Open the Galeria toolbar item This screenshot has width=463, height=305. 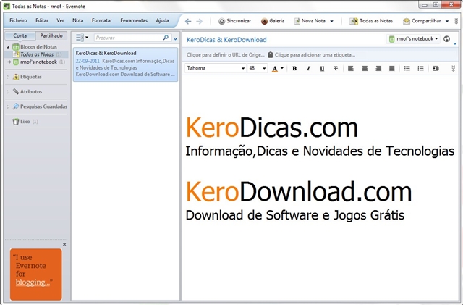point(273,21)
